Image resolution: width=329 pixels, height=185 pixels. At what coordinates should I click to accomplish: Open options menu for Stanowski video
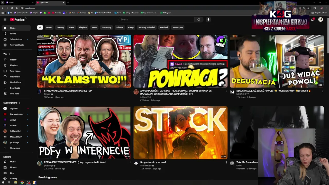click(x=130, y=91)
